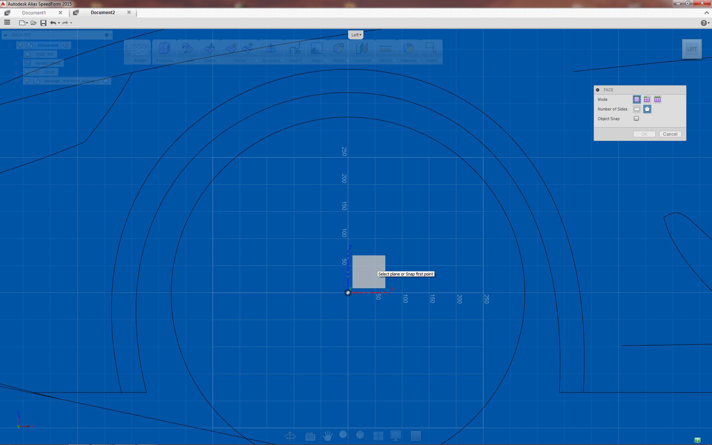Expand the Origin tree node
The height and width of the screenshot is (445, 712).
[x=16, y=72]
